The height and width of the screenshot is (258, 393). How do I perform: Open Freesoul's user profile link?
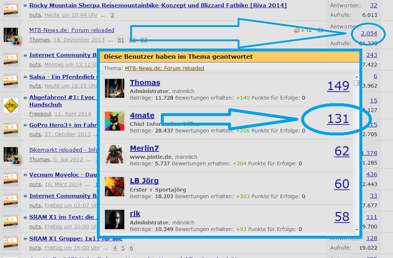(40, 114)
